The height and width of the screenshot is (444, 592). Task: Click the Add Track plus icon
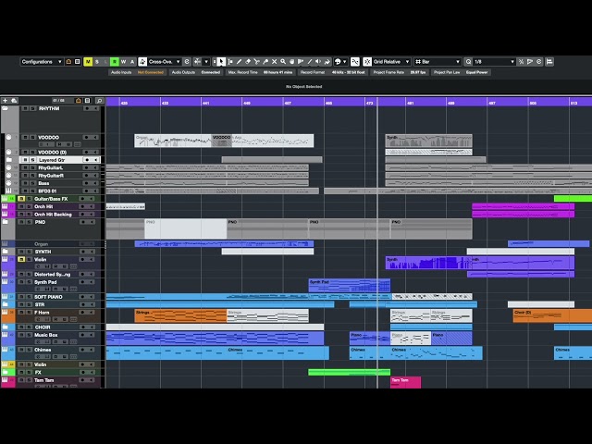point(5,100)
